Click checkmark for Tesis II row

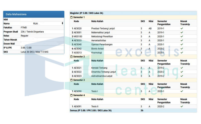[182, 106]
